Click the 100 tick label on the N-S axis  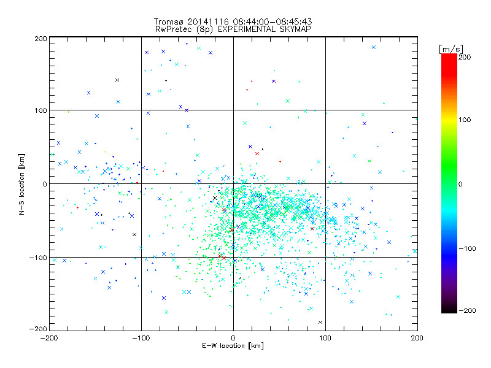click(x=41, y=110)
